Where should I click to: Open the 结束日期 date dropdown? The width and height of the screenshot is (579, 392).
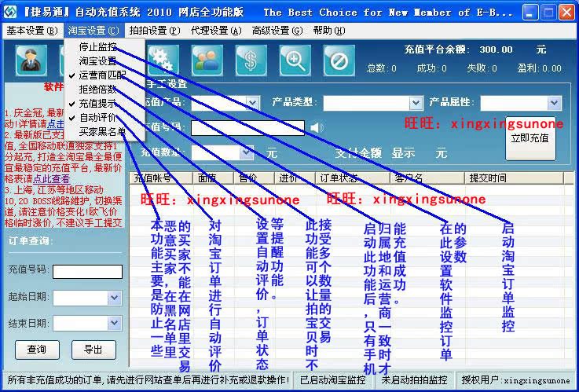[x=115, y=324]
